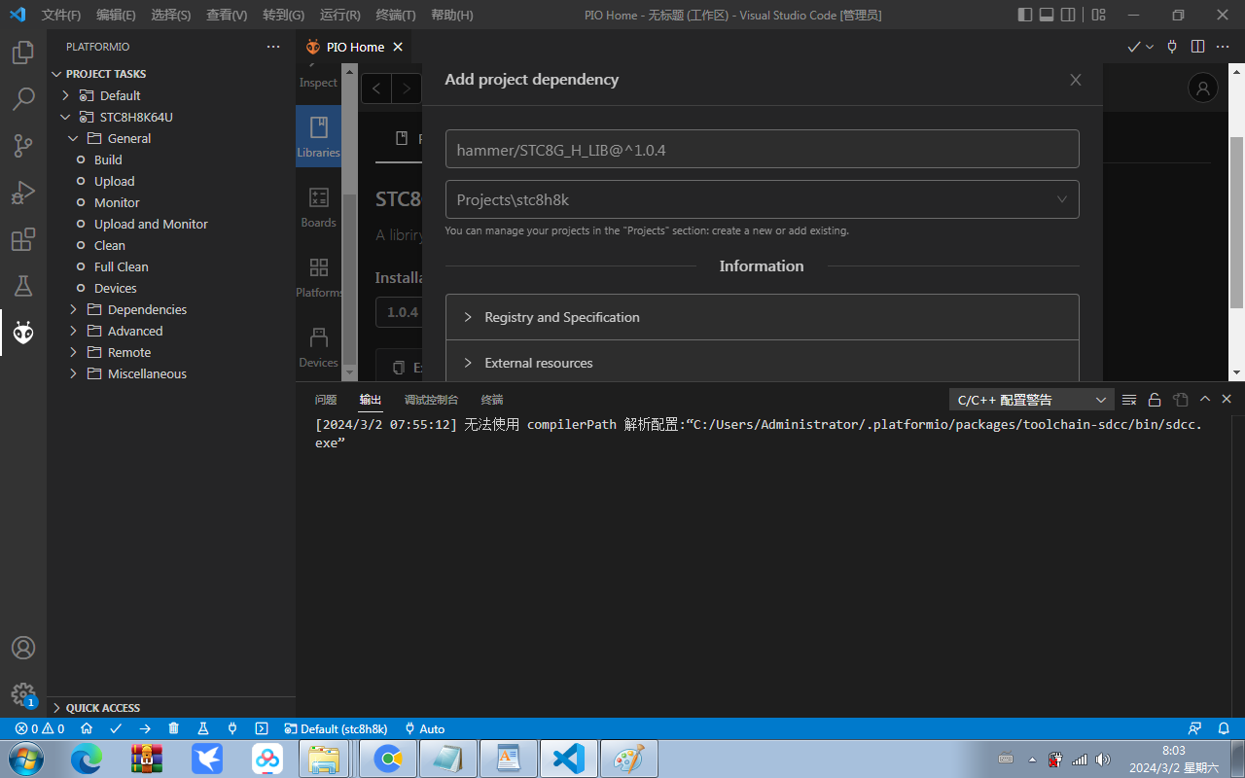The width and height of the screenshot is (1245, 778).
Task: Open the C/C++ output channel dropdown
Action: [x=1031, y=400]
